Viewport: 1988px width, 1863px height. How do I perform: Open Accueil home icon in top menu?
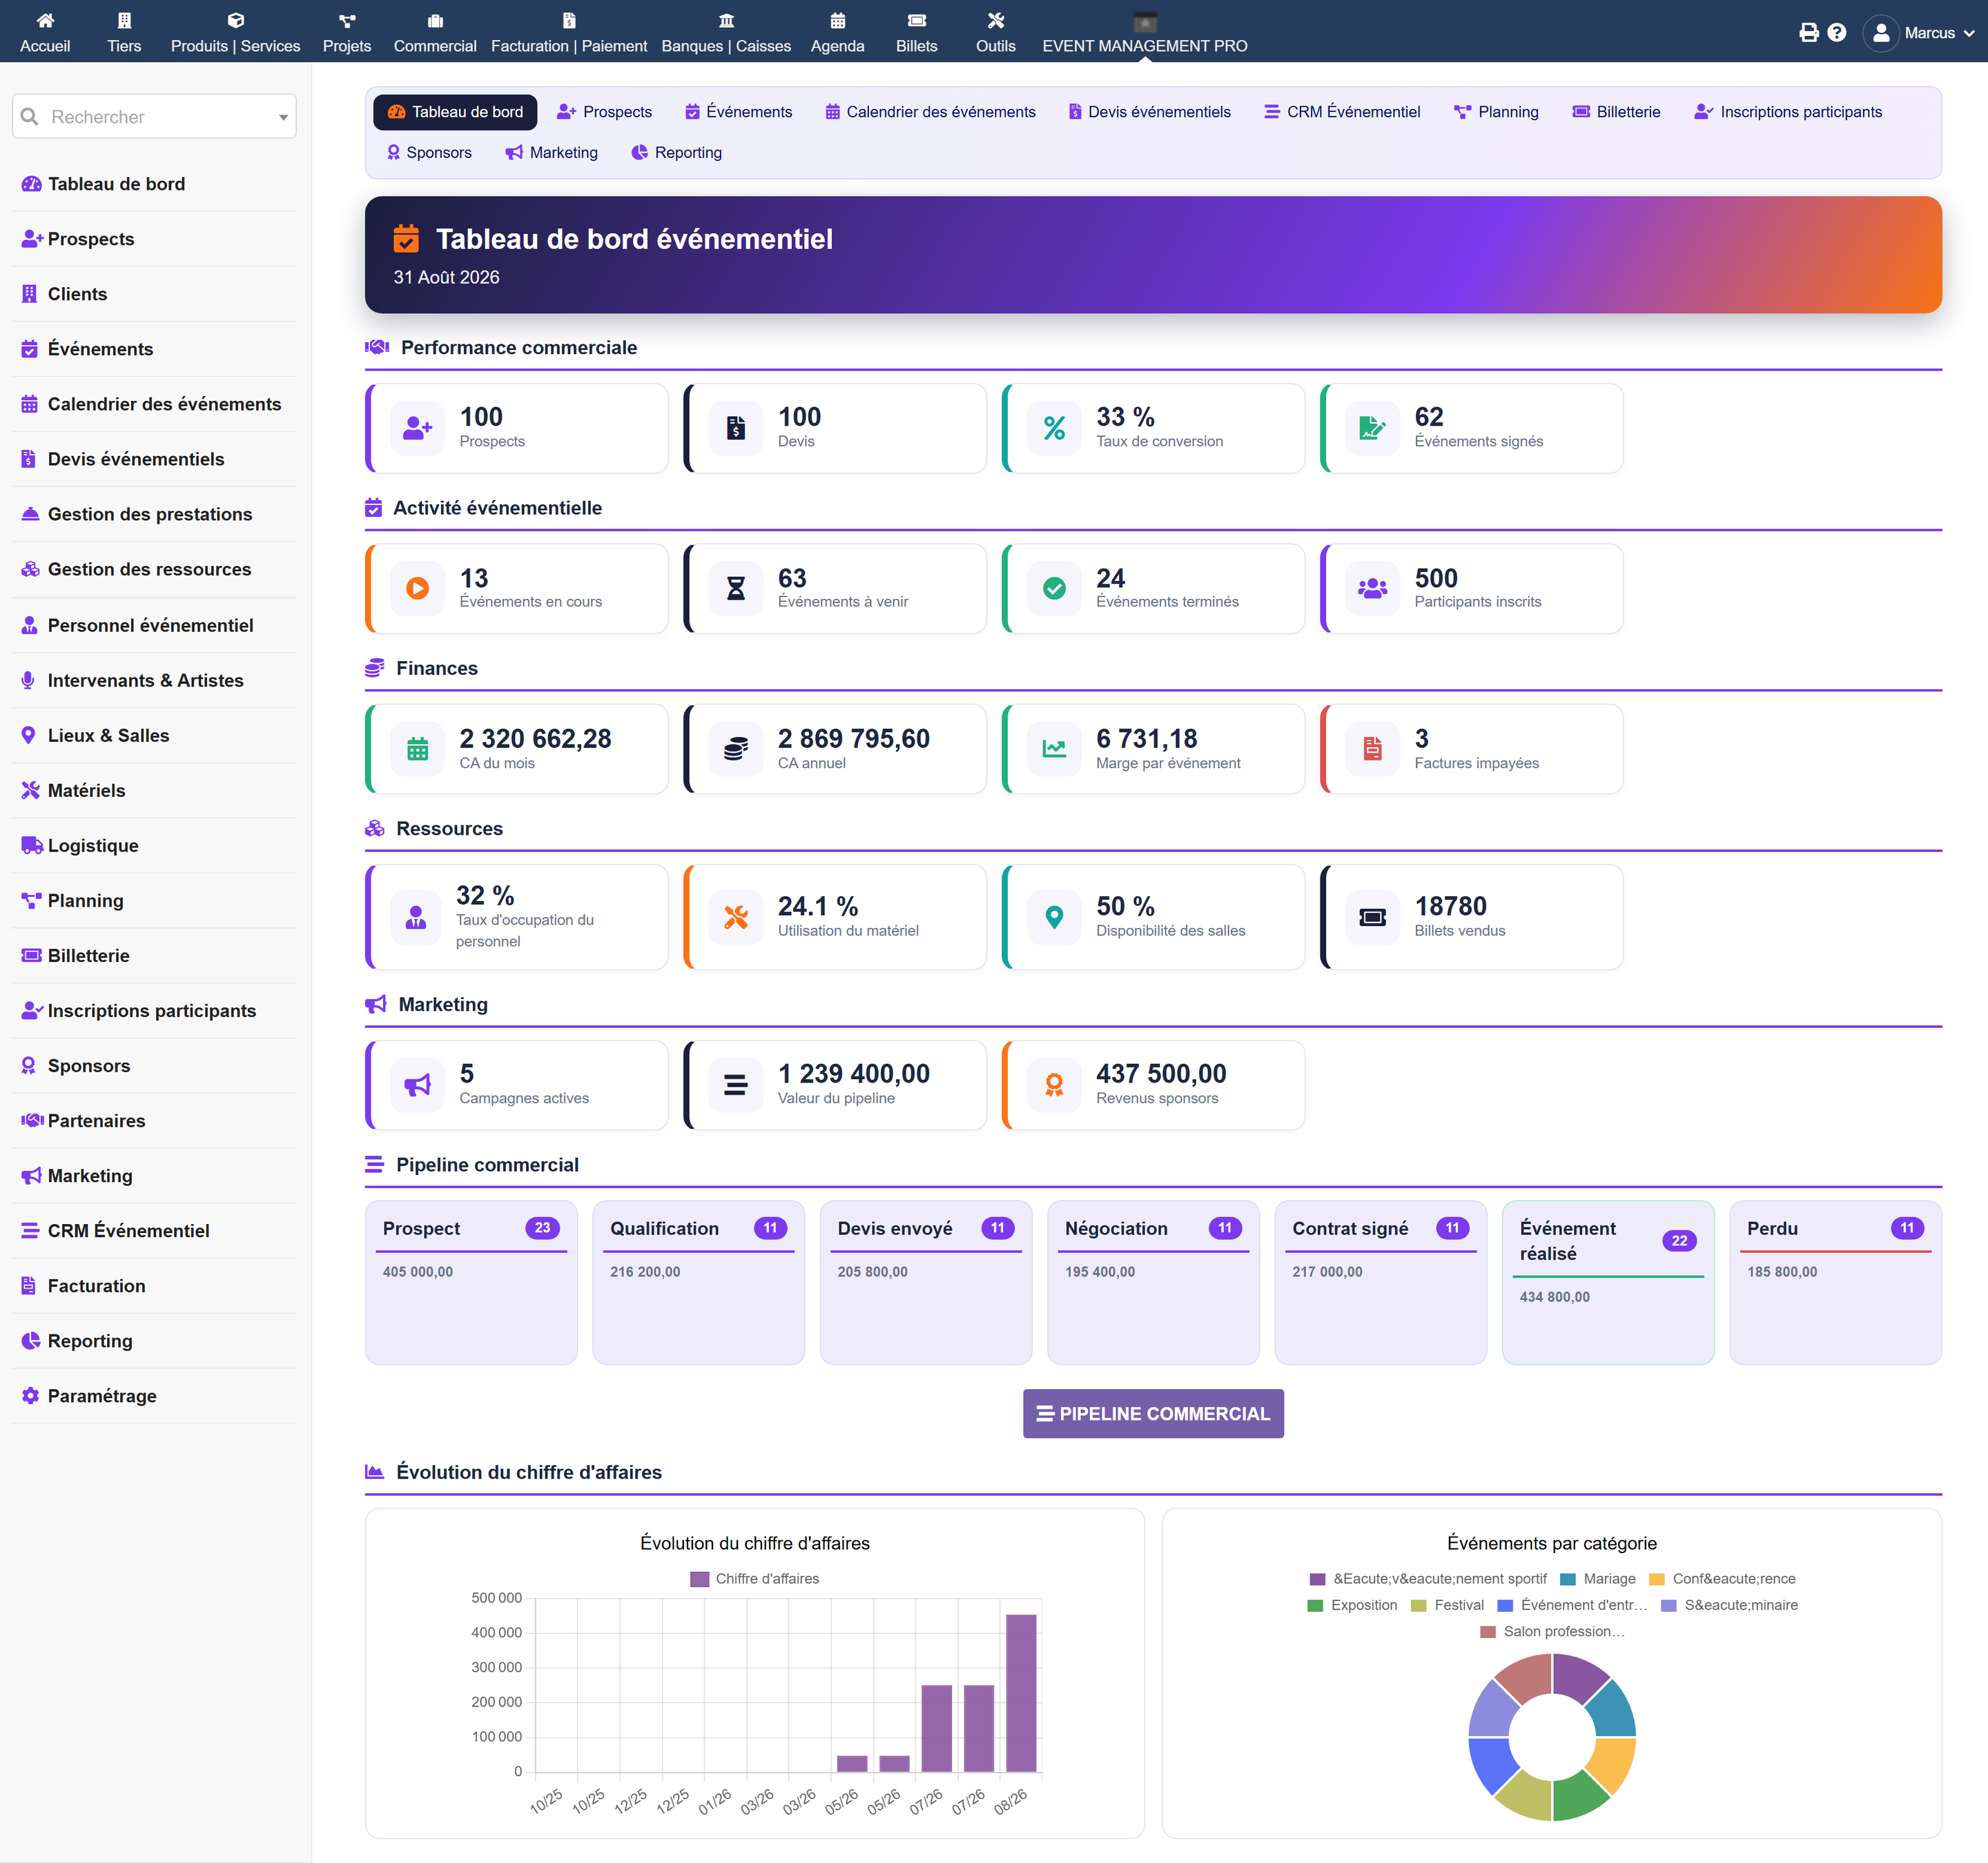45,21
